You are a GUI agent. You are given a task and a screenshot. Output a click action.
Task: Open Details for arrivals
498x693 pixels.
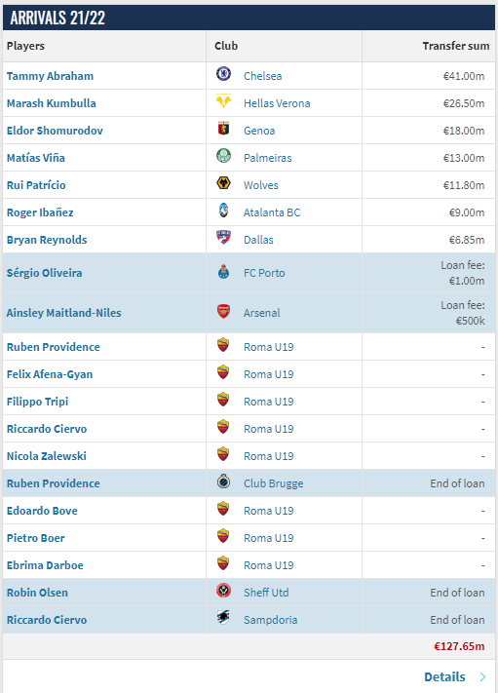[x=444, y=676]
